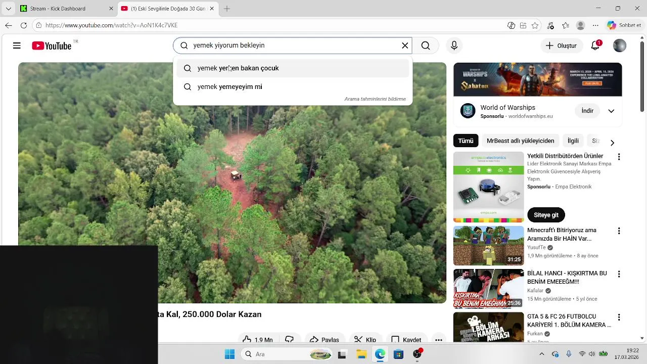The image size is (647, 364).
Task: Go to YouTube home via logo
Action: pos(52,45)
